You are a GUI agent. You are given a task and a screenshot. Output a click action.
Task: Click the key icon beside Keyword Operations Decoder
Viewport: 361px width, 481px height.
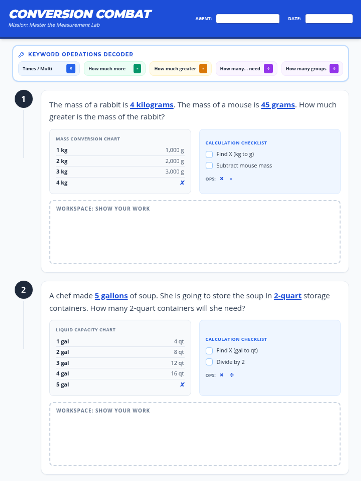21,54
